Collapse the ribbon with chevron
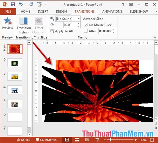This screenshot has height=143, width=158. [x=155, y=37]
